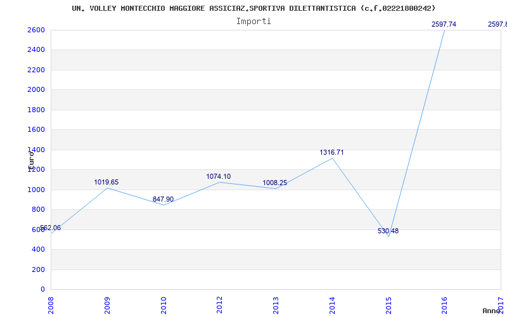Image resolution: width=507 pixels, height=317 pixels.
Task: Click the UN. VOLLEY MONTECCHIO MAGGIORE chart title
Action: pos(254,8)
